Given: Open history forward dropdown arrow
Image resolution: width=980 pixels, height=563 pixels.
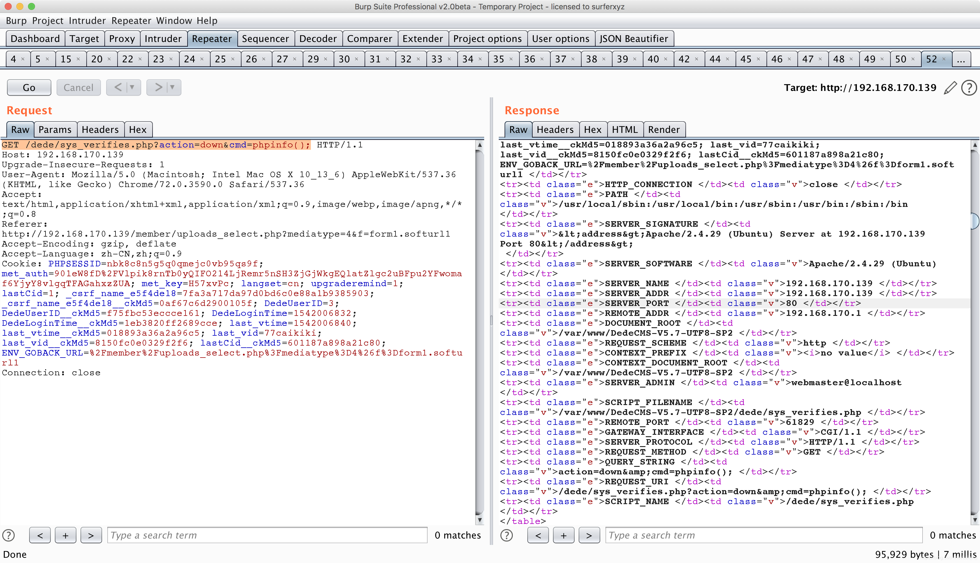Looking at the screenshot, I should point(173,87).
